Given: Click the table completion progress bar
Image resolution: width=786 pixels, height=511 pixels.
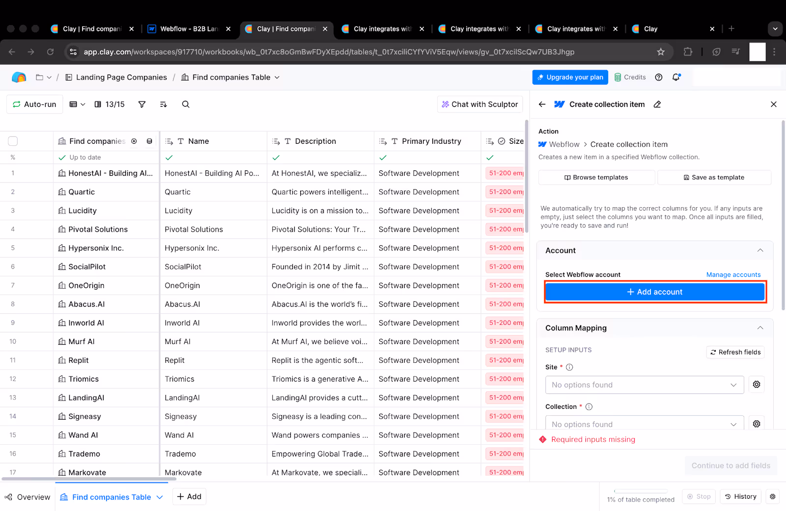Looking at the screenshot, I should (641, 491).
